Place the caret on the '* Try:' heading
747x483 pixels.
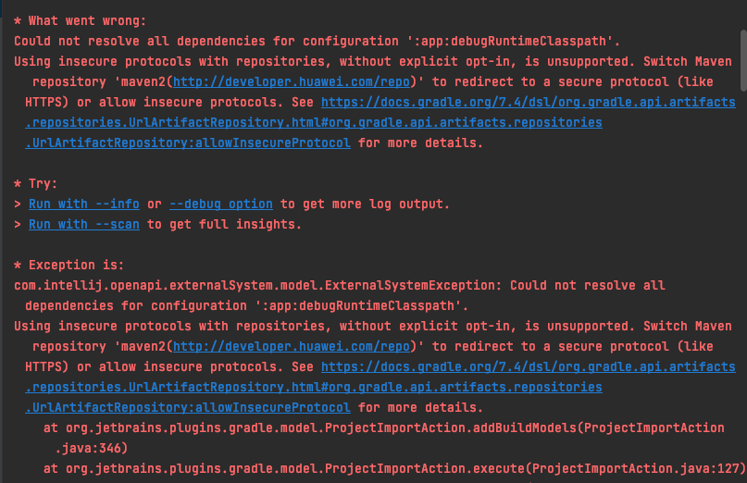(36, 184)
